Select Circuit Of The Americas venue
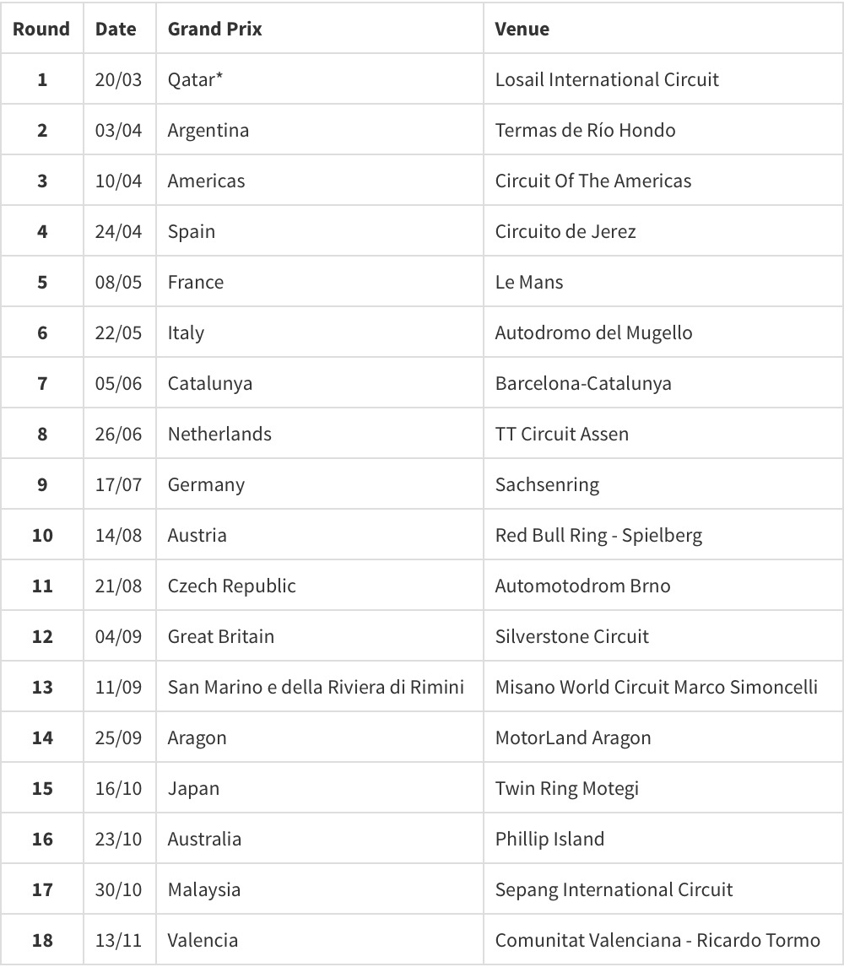 click(x=592, y=181)
